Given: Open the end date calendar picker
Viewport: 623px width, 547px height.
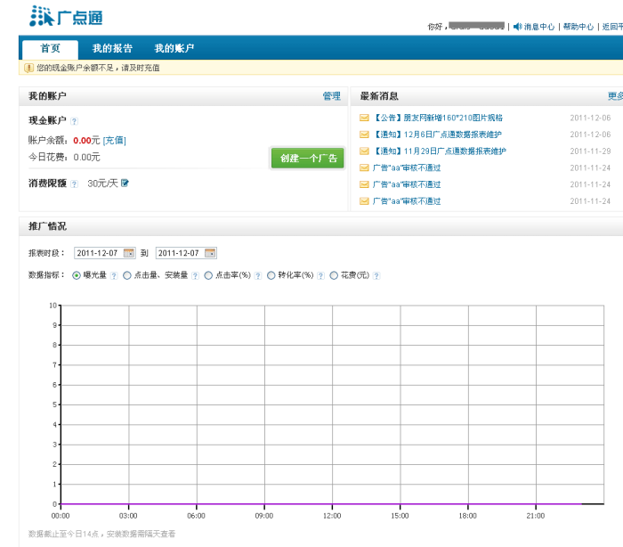Looking at the screenshot, I should (210, 253).
